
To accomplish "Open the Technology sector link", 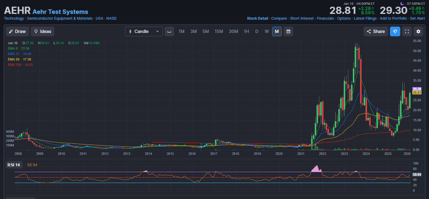I will (x=14, y=18).
